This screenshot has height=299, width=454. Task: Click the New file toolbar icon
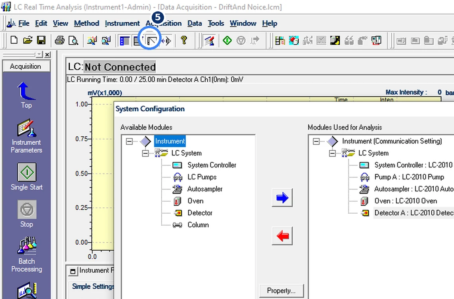[x=14, y=40]
